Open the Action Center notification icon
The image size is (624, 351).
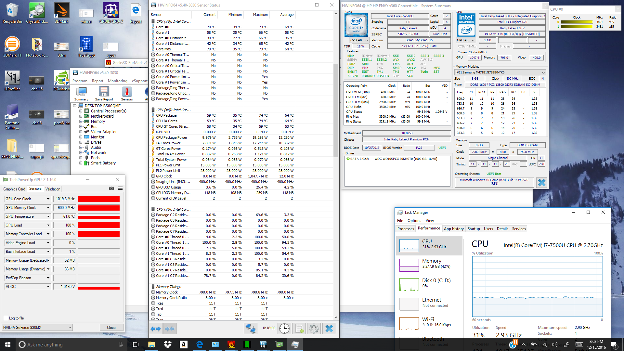click(x=613, y=344)
